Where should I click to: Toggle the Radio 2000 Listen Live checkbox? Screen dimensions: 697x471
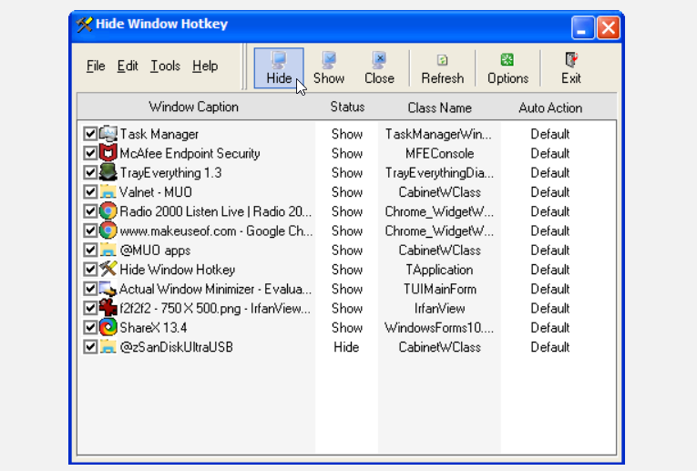(90, 211)
